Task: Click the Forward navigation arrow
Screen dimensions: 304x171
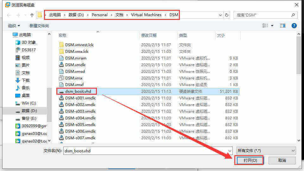Action: click(x=18, y=15)
